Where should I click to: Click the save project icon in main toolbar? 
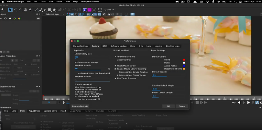[x=2, y=10]
